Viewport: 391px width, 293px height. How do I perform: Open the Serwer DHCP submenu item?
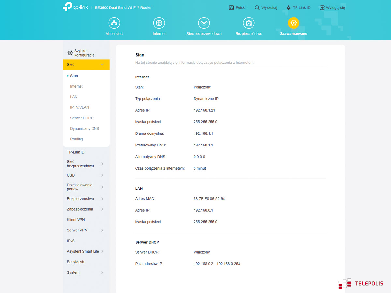pyautogui.click(x=82, y=118)
